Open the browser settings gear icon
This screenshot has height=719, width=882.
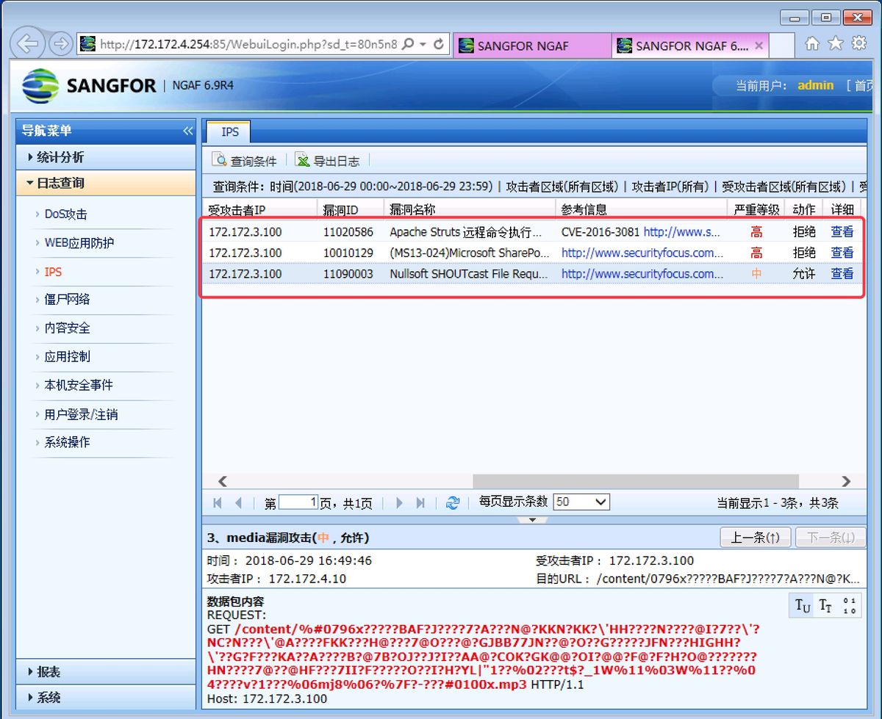coord(858,44)
